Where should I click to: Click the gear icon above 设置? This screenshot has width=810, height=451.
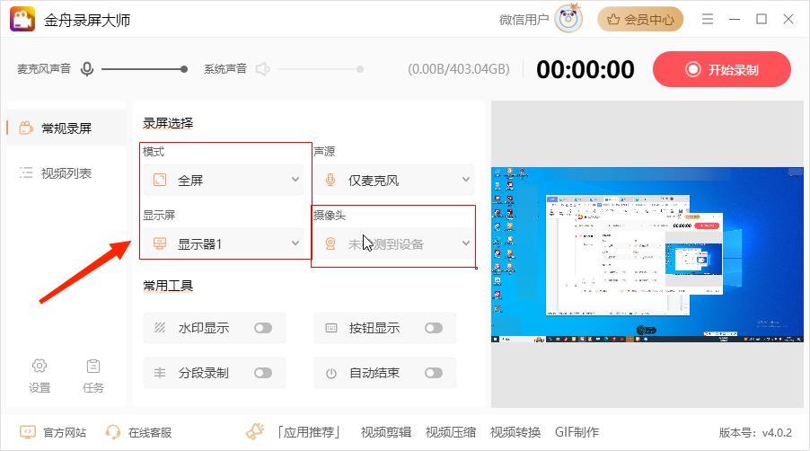tap(40, 366)
